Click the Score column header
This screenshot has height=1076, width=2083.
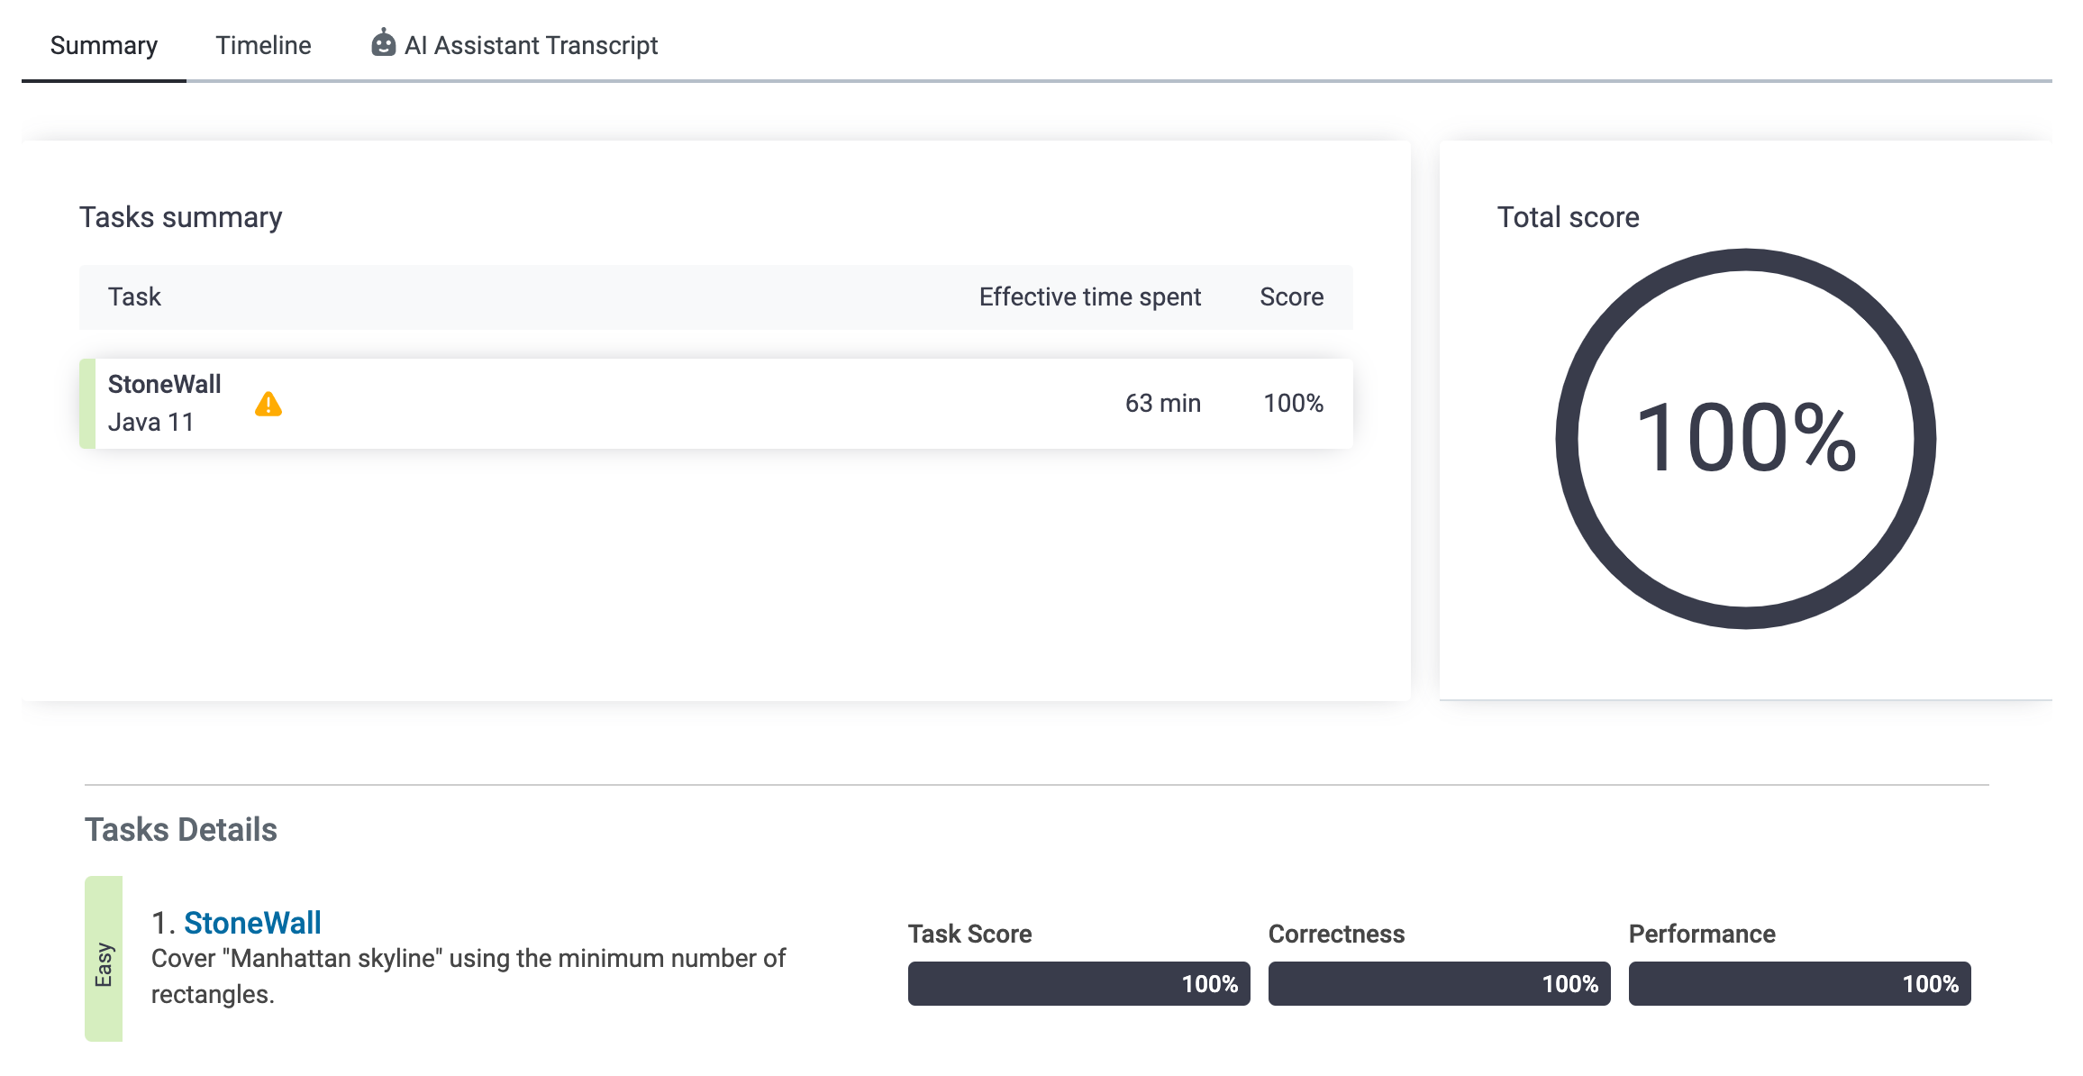1291,297
